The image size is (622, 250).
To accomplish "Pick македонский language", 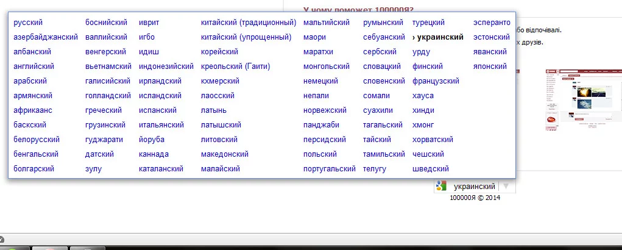I will [225, 154].
